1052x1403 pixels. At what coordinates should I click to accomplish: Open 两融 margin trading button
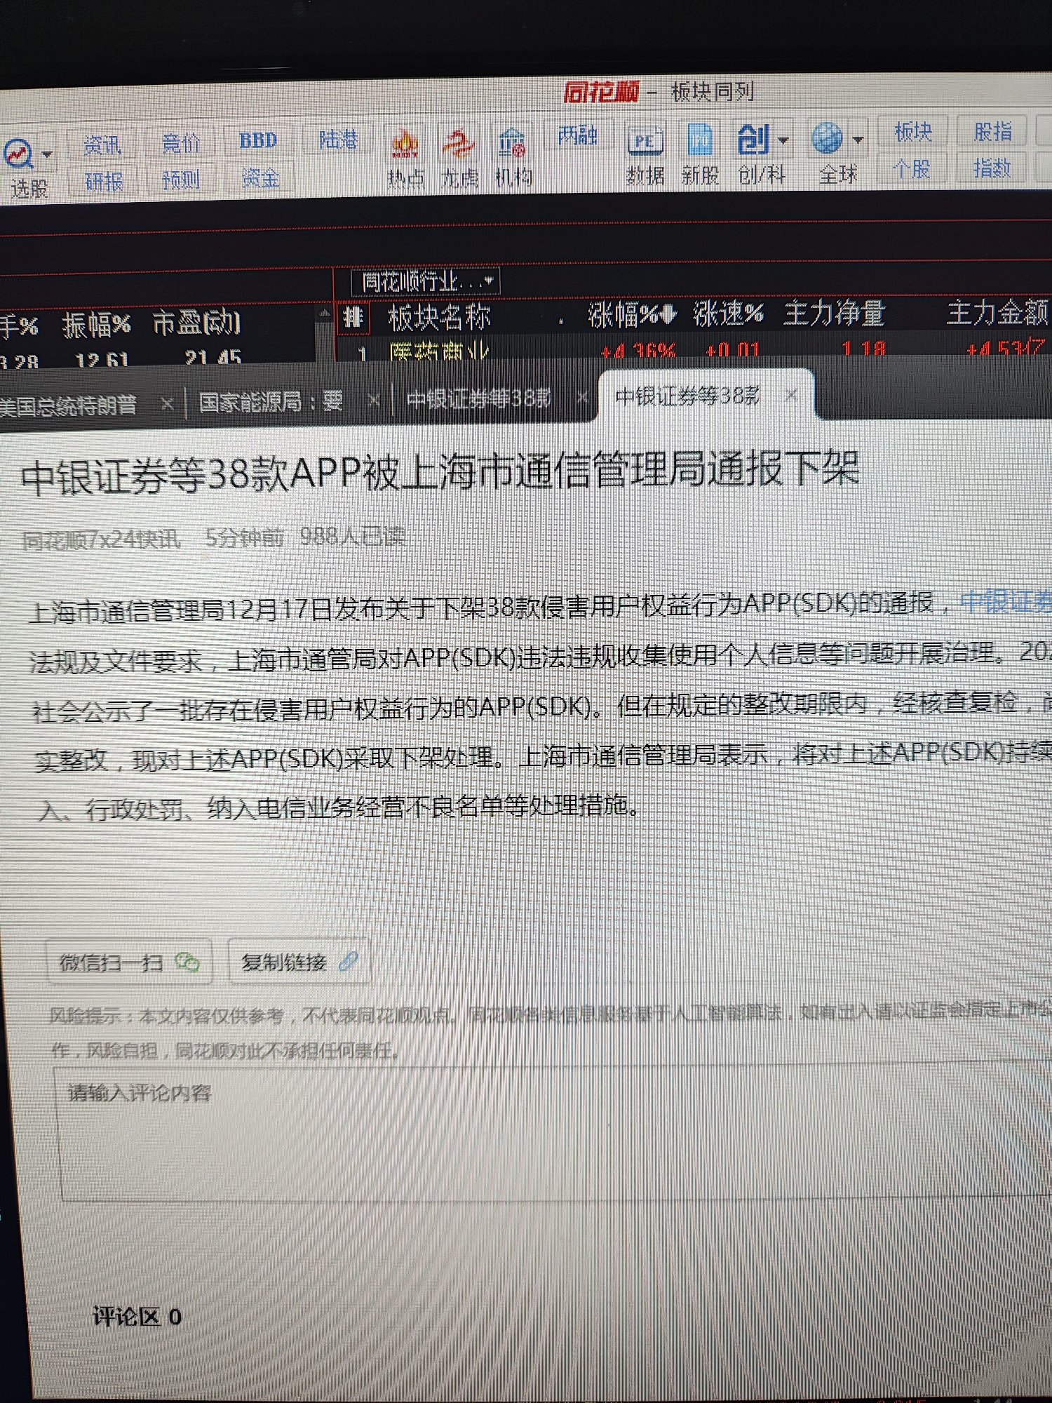pos(577,135)
